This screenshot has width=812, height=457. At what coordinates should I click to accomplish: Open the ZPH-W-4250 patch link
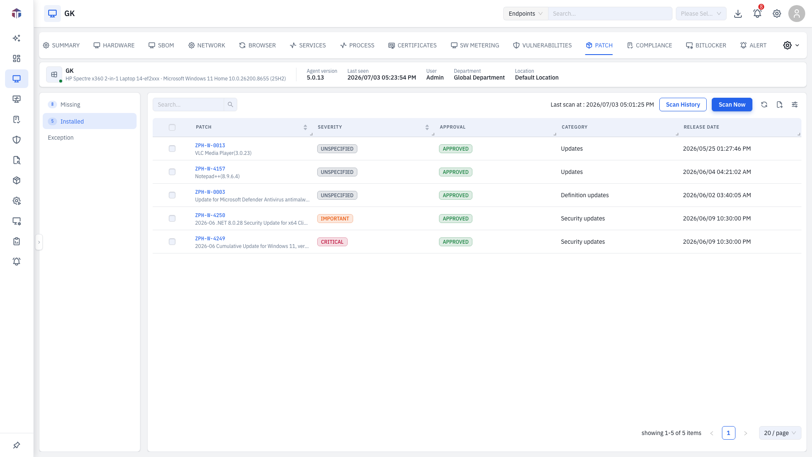[210, 215]
